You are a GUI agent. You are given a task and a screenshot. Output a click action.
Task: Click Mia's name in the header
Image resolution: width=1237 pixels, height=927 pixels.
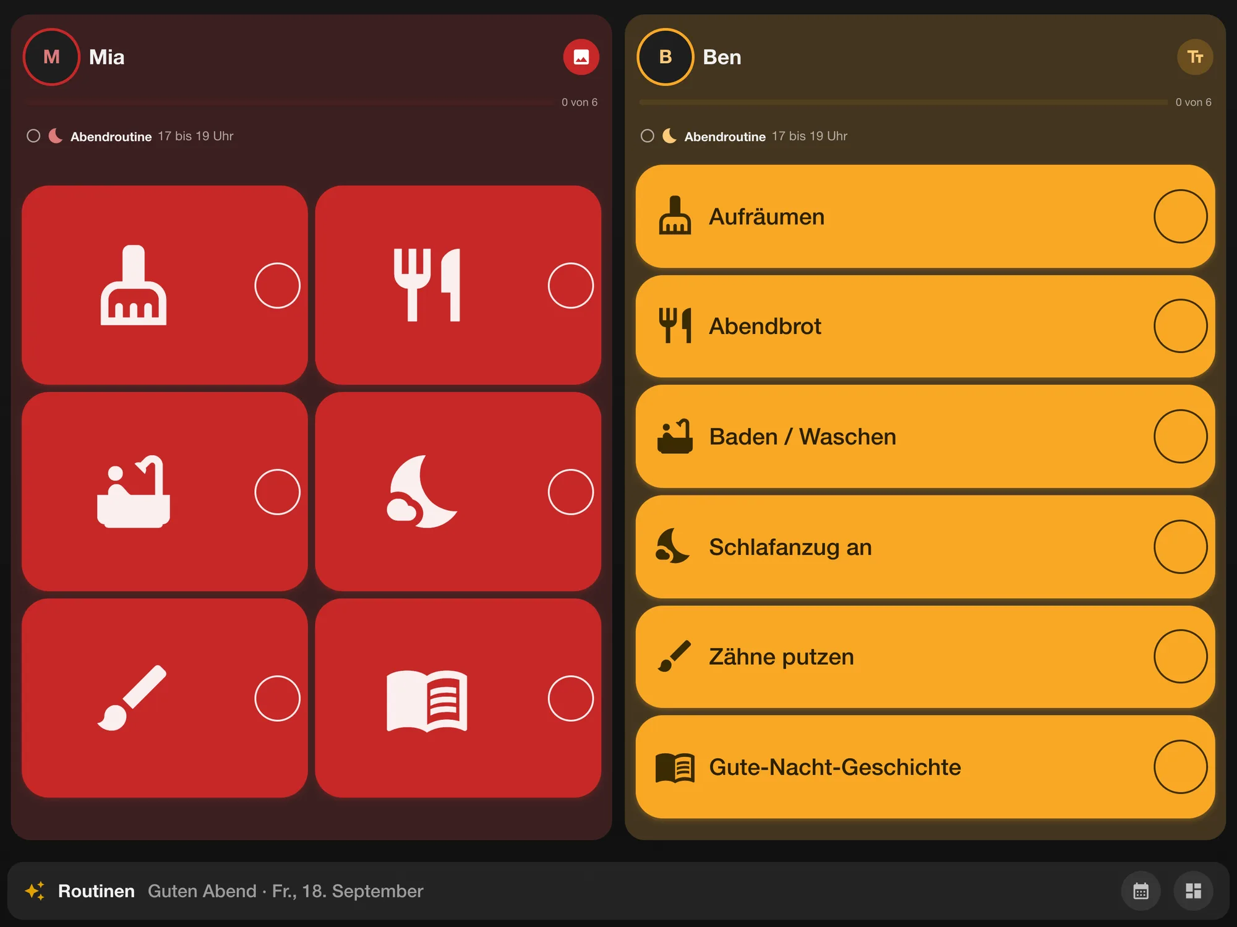106,57
